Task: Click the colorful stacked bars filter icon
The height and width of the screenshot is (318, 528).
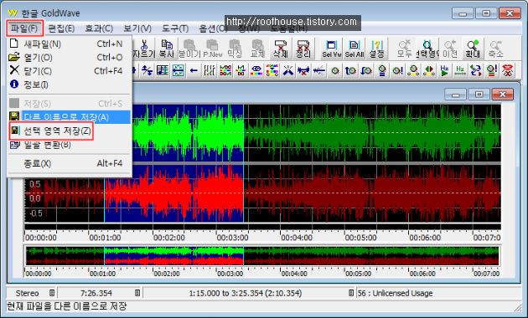Action: click(272, 70)
